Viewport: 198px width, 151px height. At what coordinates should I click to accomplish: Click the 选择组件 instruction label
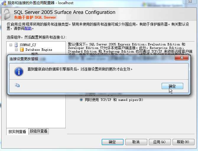36,37
